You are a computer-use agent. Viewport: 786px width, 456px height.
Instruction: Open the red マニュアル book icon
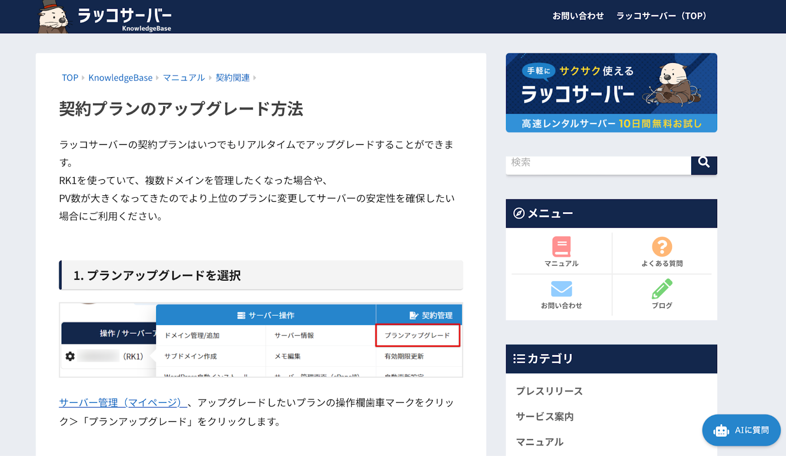(561, 247)
